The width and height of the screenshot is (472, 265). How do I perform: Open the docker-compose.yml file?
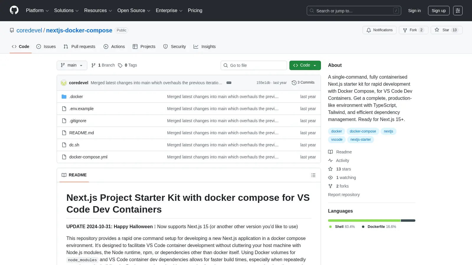[88, 157]
